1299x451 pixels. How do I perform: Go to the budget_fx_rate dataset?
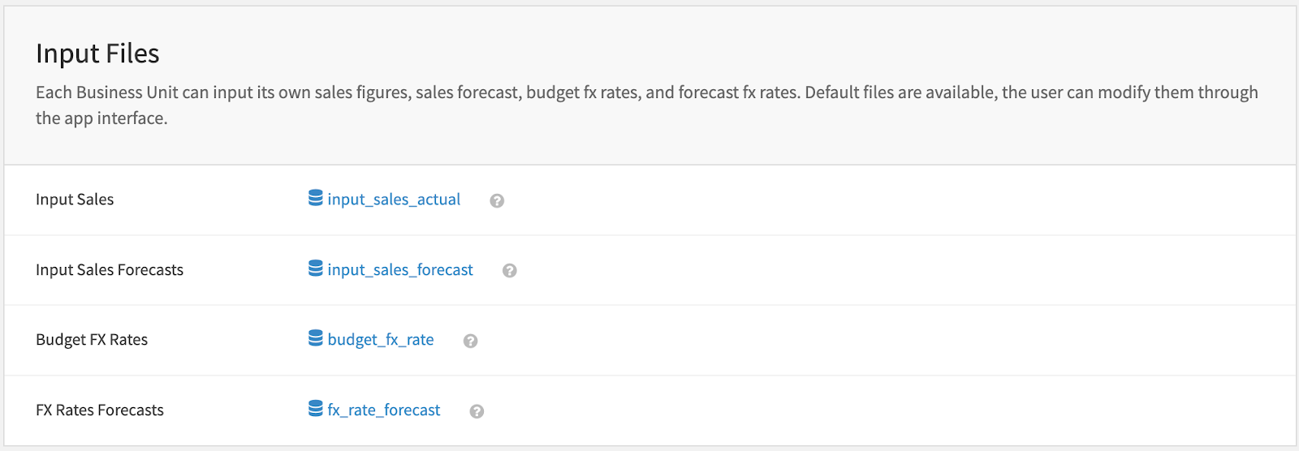pyautogui.click(x=381, y=340)
